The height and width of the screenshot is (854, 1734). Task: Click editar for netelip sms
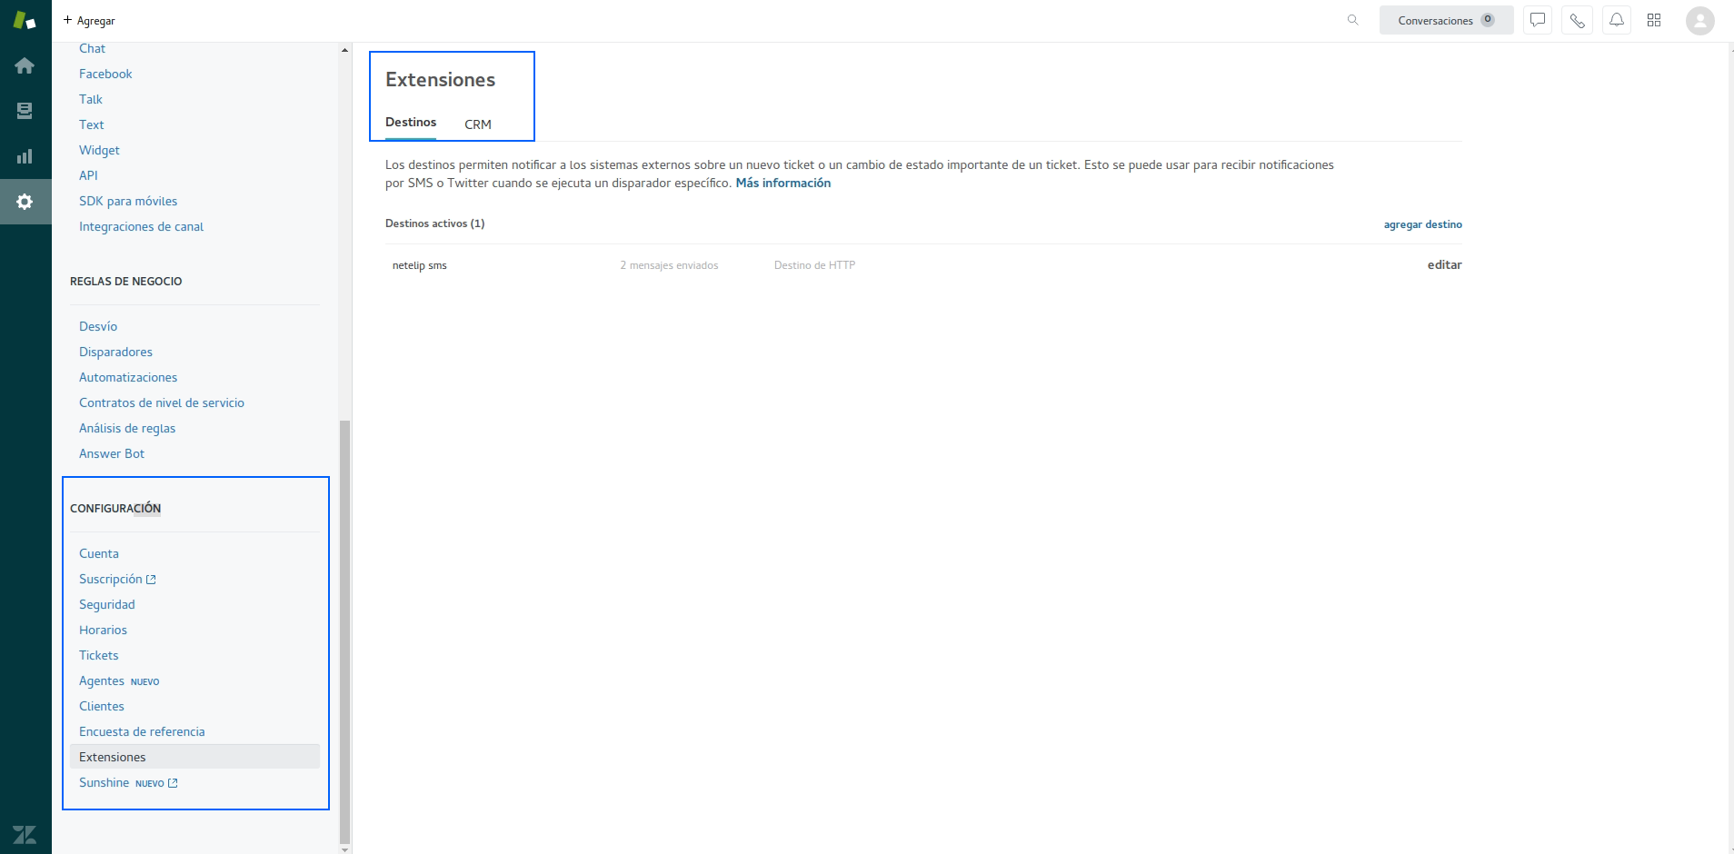1444,265
